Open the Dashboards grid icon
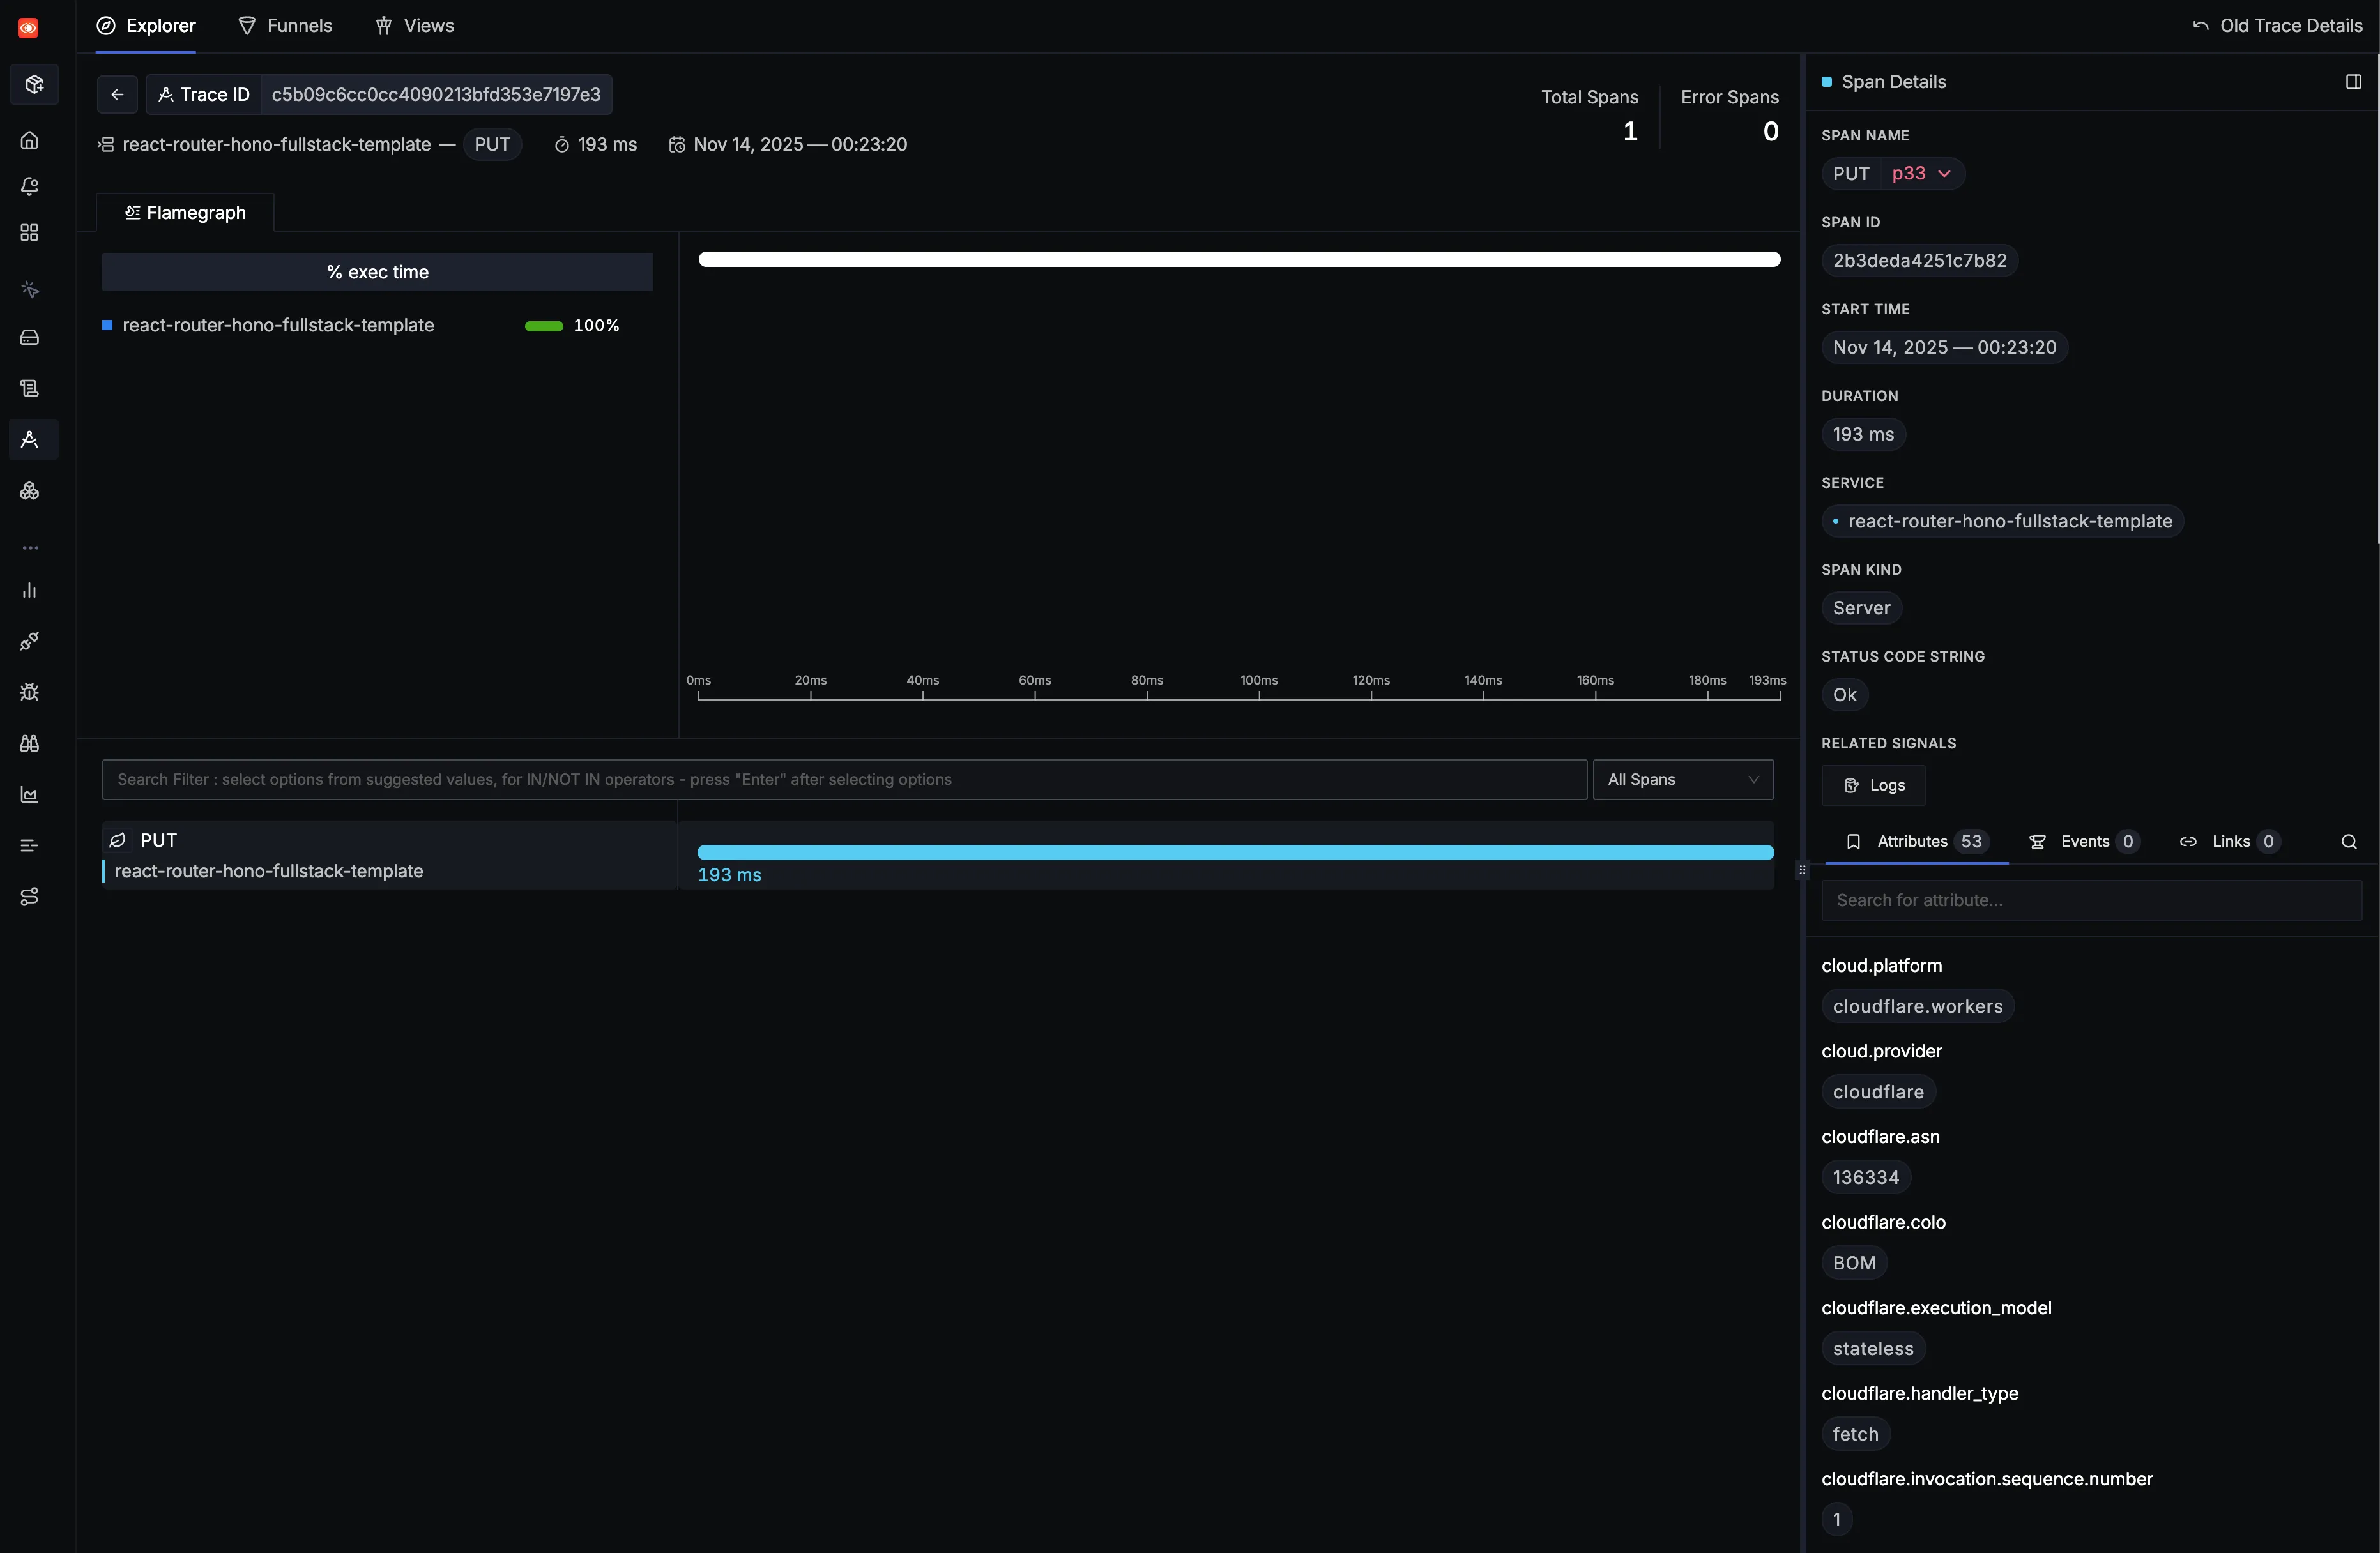 (x=30, y=231)
